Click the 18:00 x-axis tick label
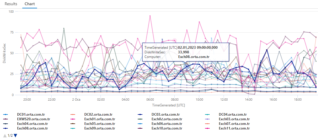 (298, 99)
